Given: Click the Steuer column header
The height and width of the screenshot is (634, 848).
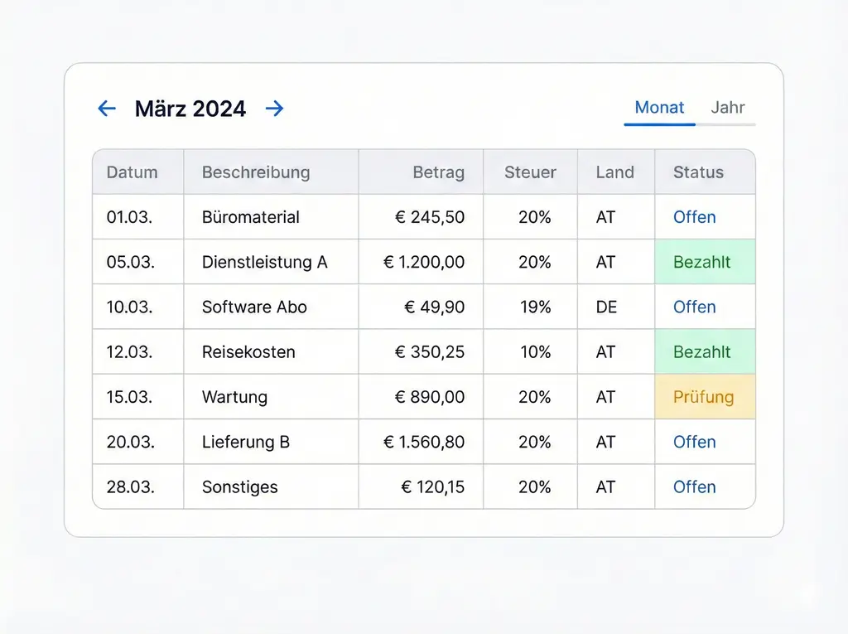Looking at the screenshot, I should (x=530, y=172).
